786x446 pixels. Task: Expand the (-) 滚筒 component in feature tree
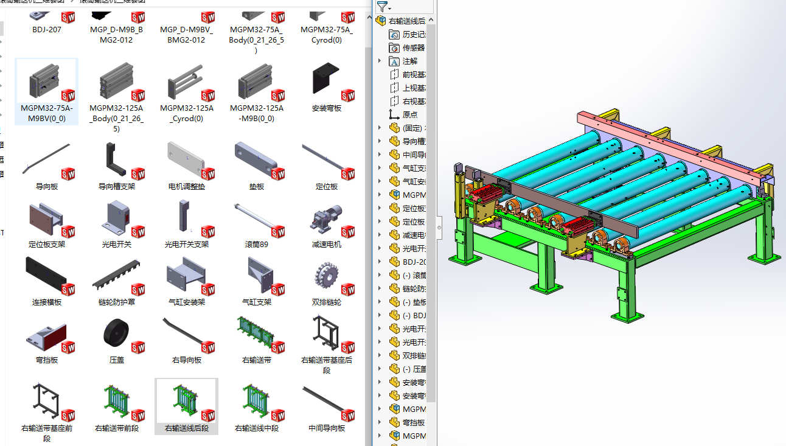coord(380,275)
